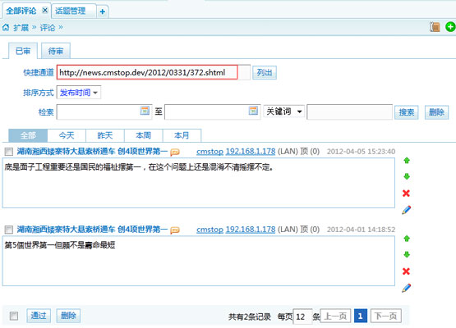Click the home icon in breadcrumb
This screenshot has width=456, height=328.
[x=6, y=27]
